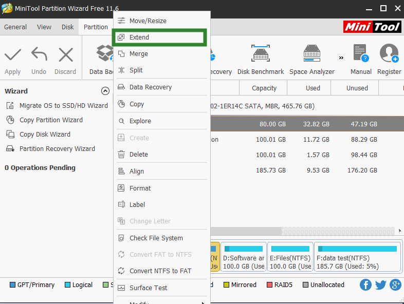The image size is (404, 304).
Task: Click the Used column header
Action: 309,88
